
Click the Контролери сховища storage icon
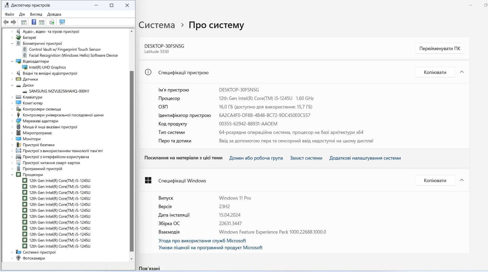click(19, 109)
